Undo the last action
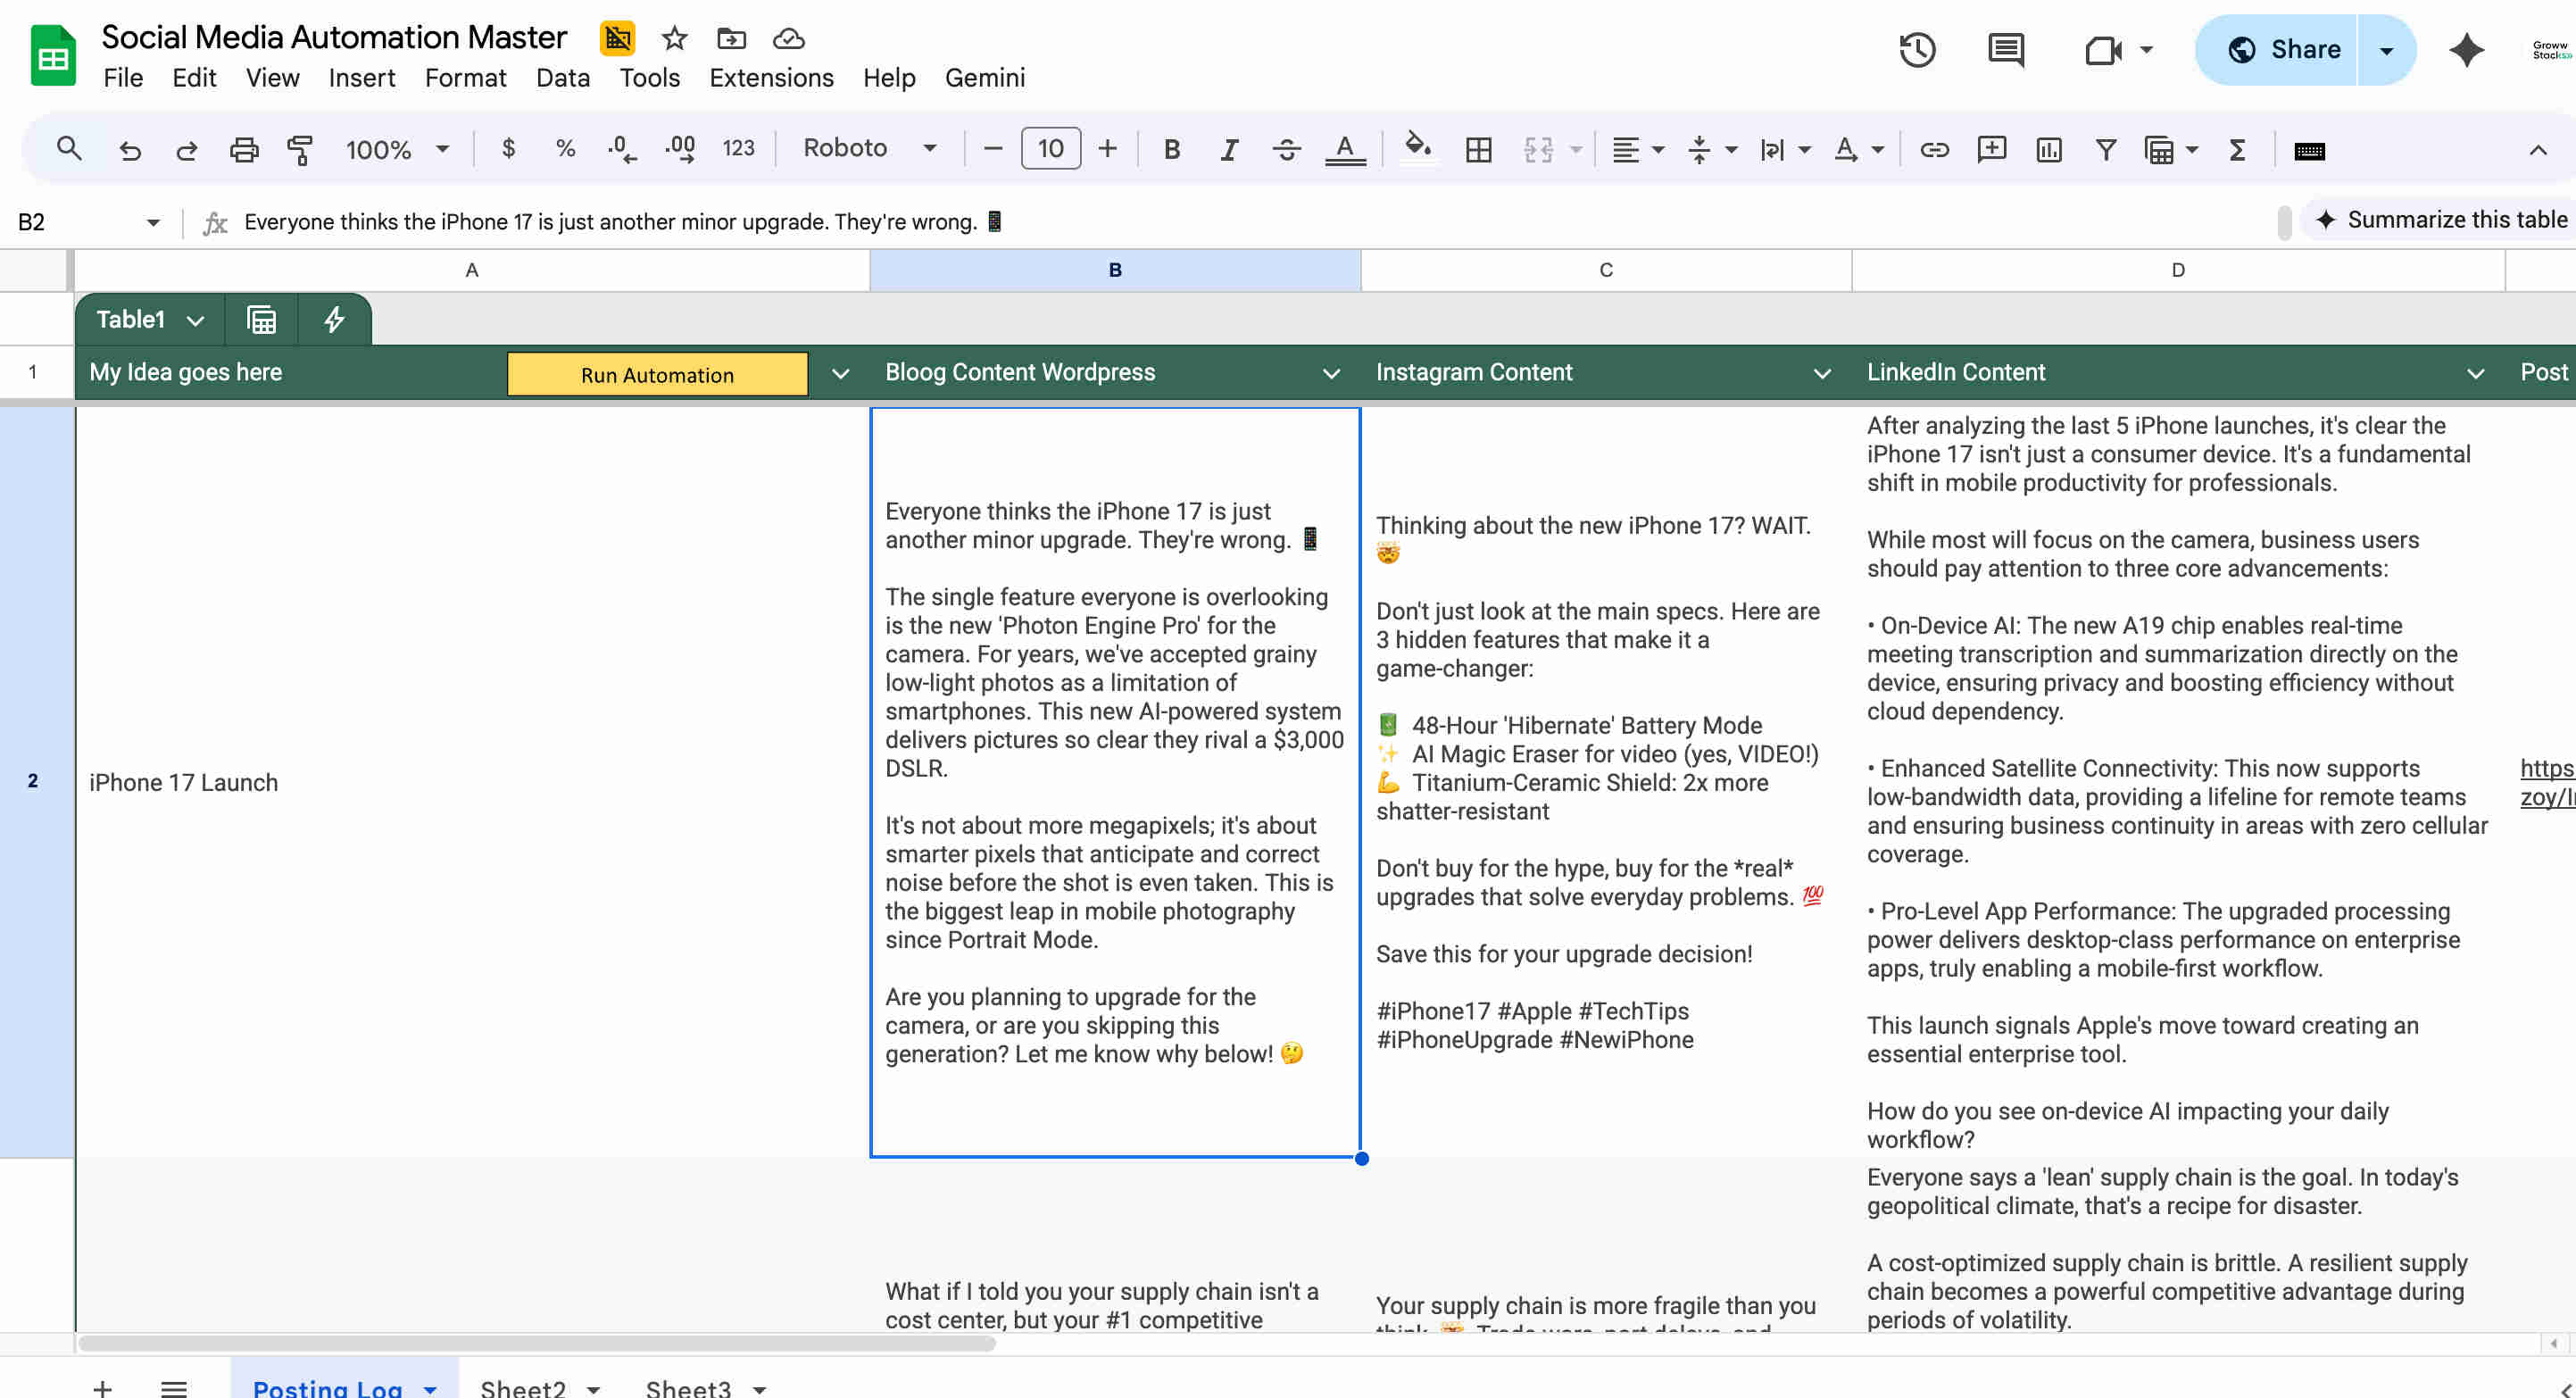Viewport: 2576px width, 1398px height. (x=130, y=150)
